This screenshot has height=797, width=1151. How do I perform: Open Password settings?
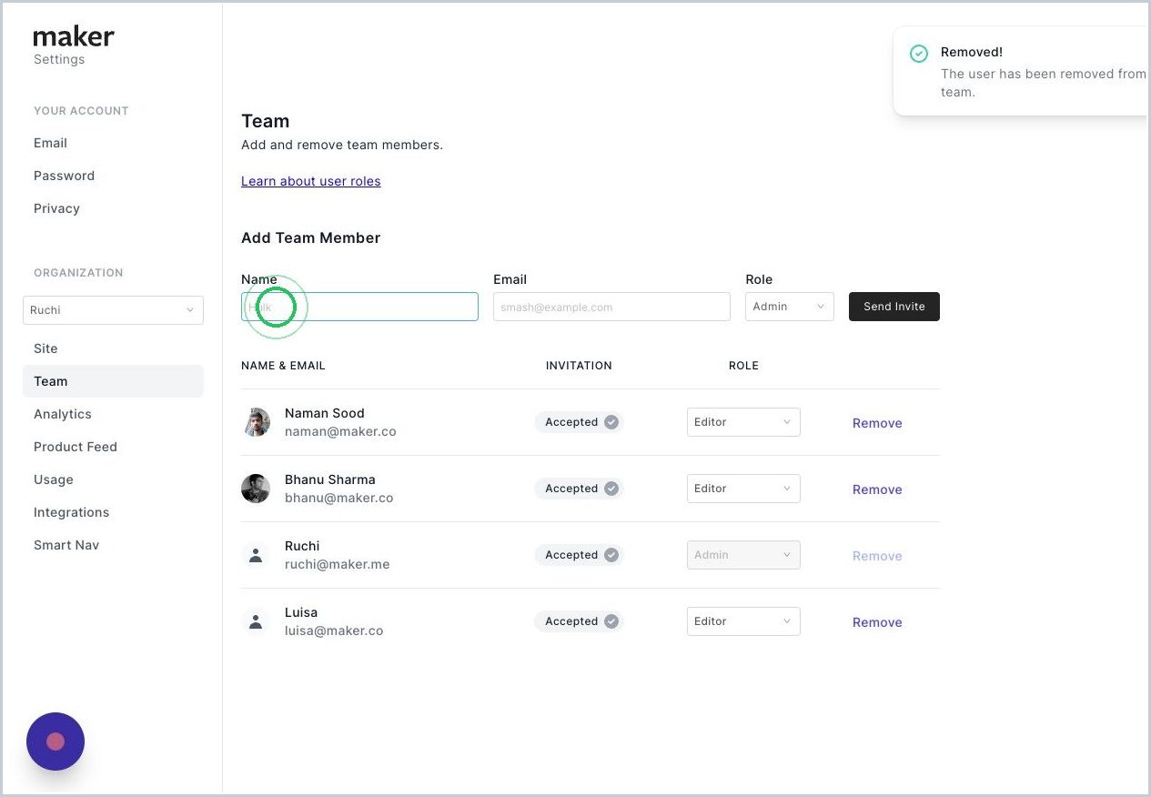tap(64, 176)
